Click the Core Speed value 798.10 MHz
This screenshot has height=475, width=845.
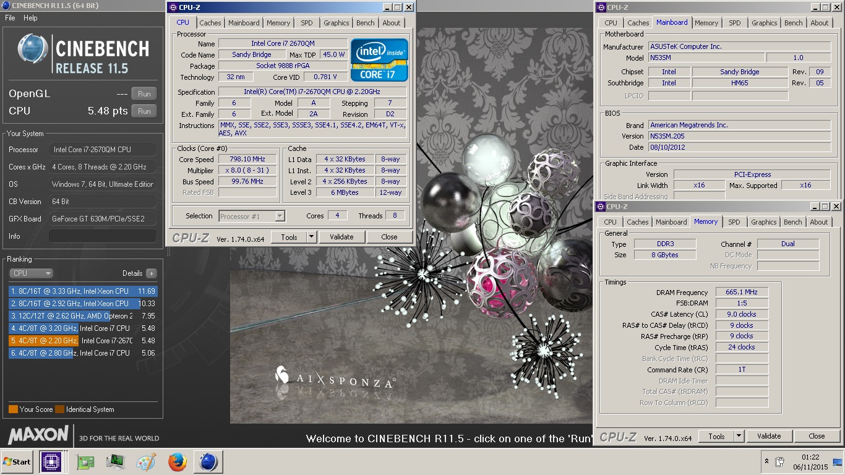tap(247, 160)
